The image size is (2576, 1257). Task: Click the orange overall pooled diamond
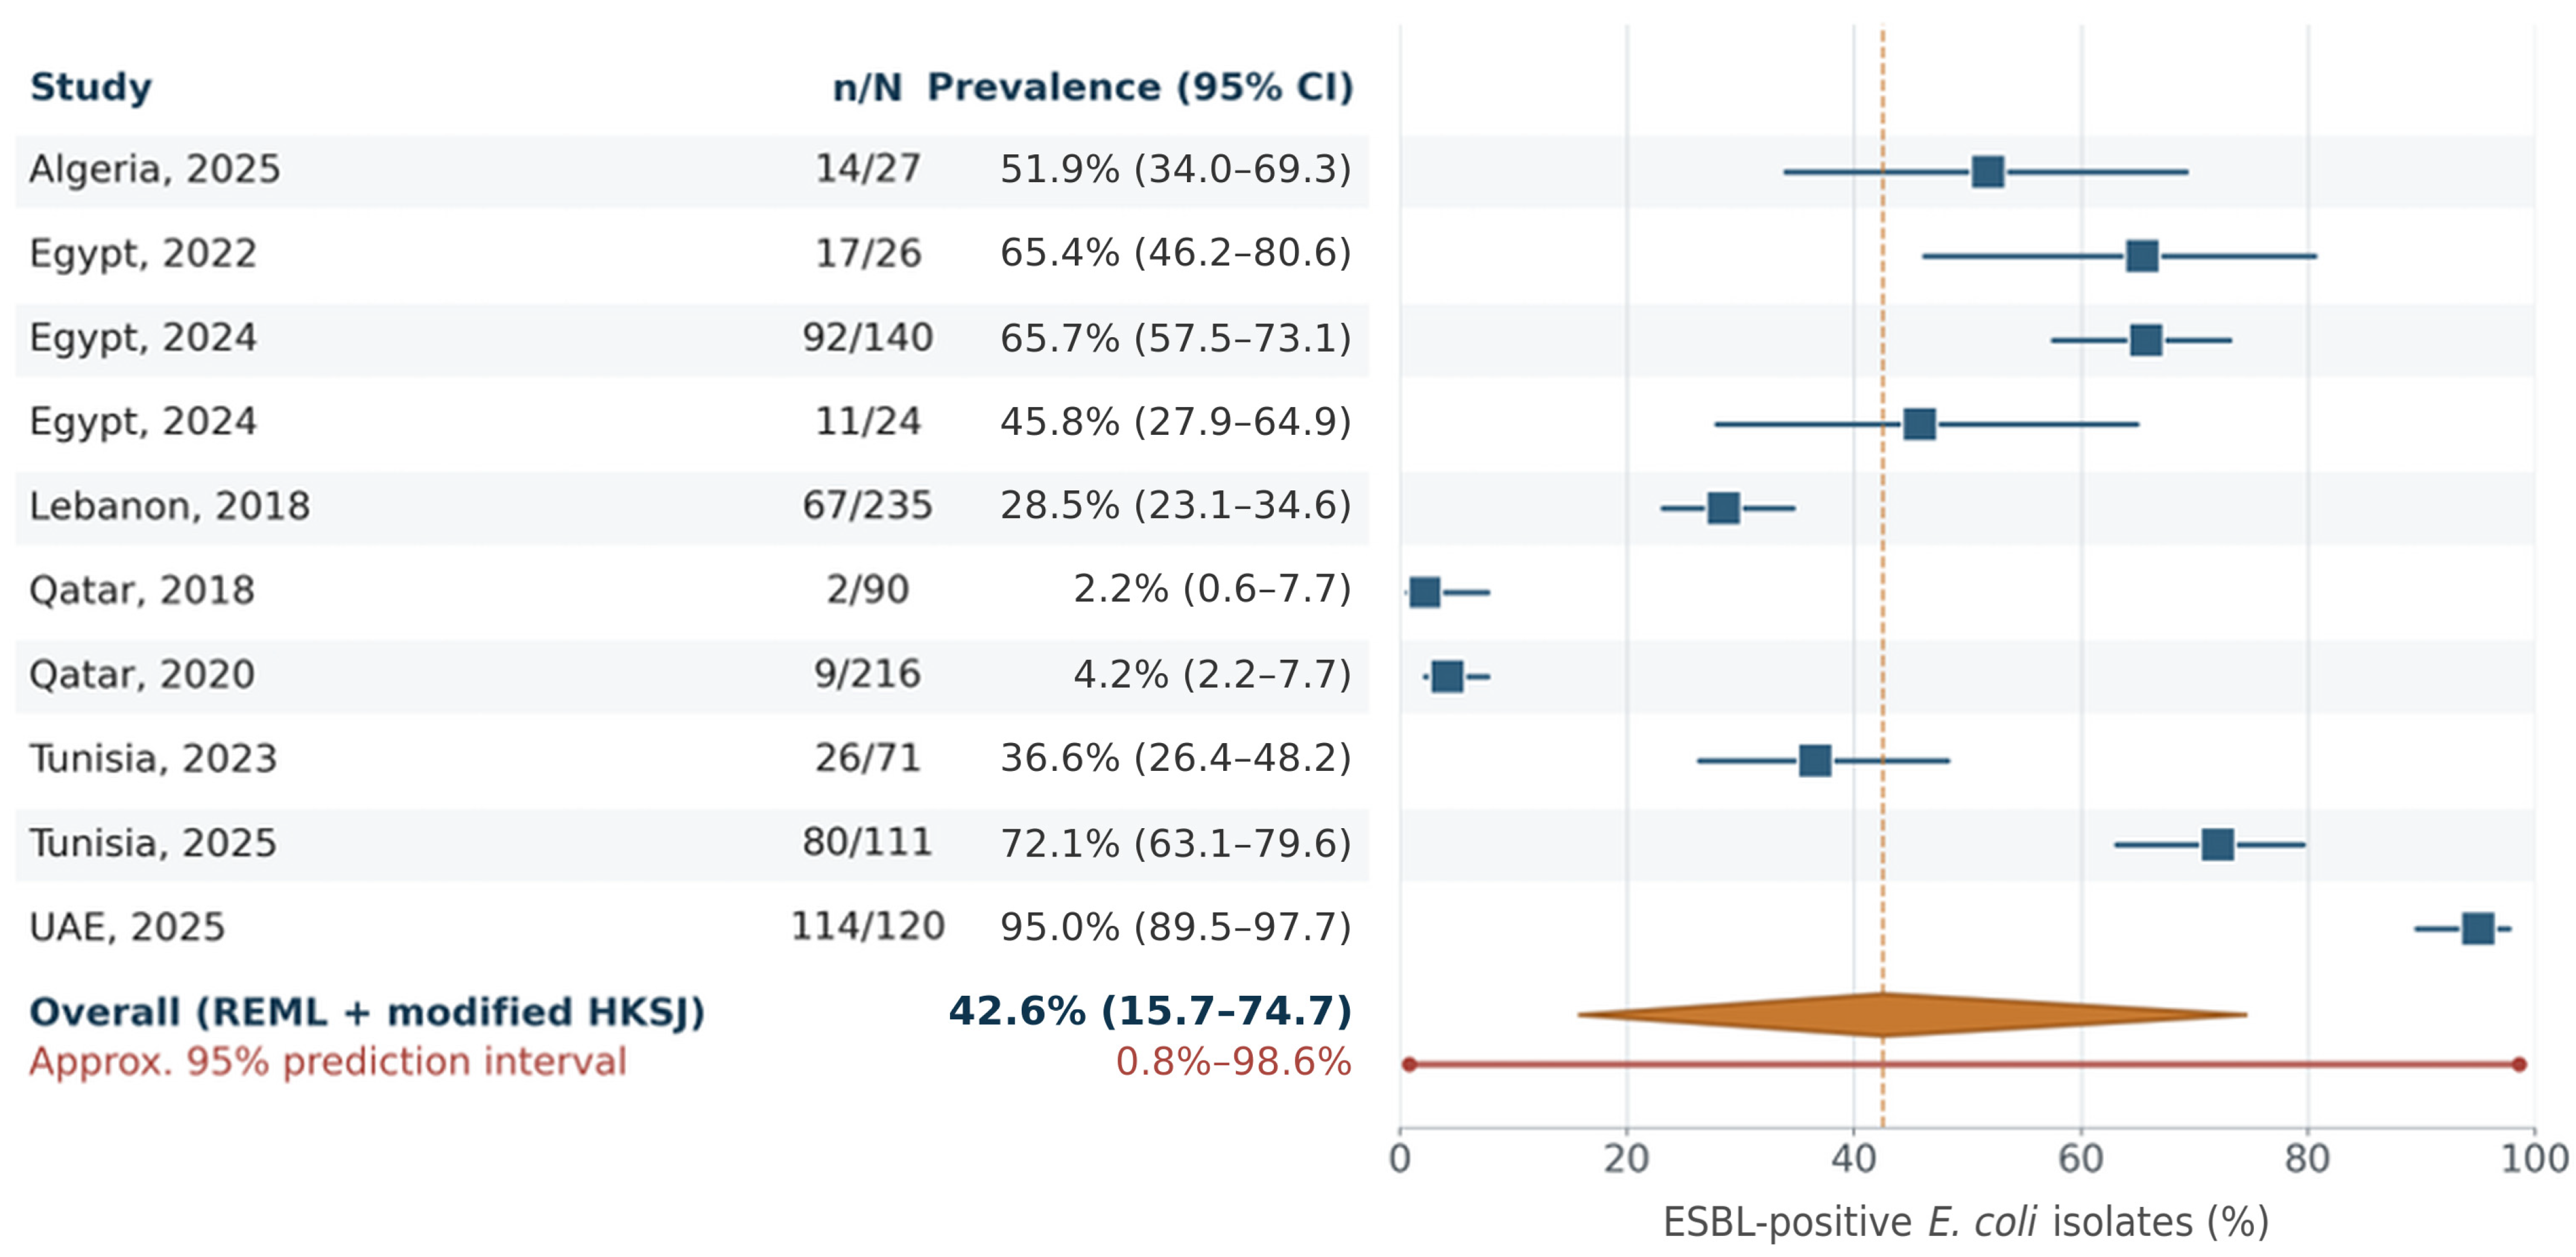tap(1911, 1014)
